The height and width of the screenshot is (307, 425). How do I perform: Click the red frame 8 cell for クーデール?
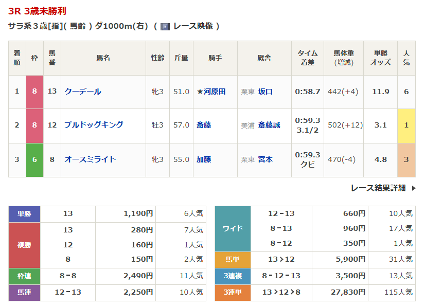(x=34, y=92)
